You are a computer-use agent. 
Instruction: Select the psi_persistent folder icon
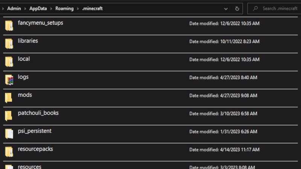click(9, 133)
